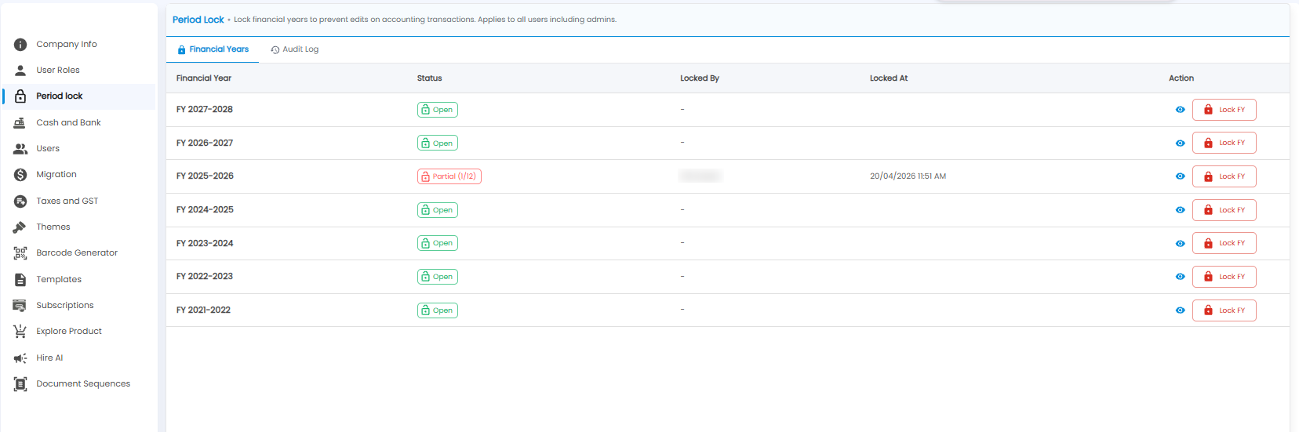The image size is (1299, 432).
Task: Click the Document Sequences icon
Action: click(x=20, y=384)
